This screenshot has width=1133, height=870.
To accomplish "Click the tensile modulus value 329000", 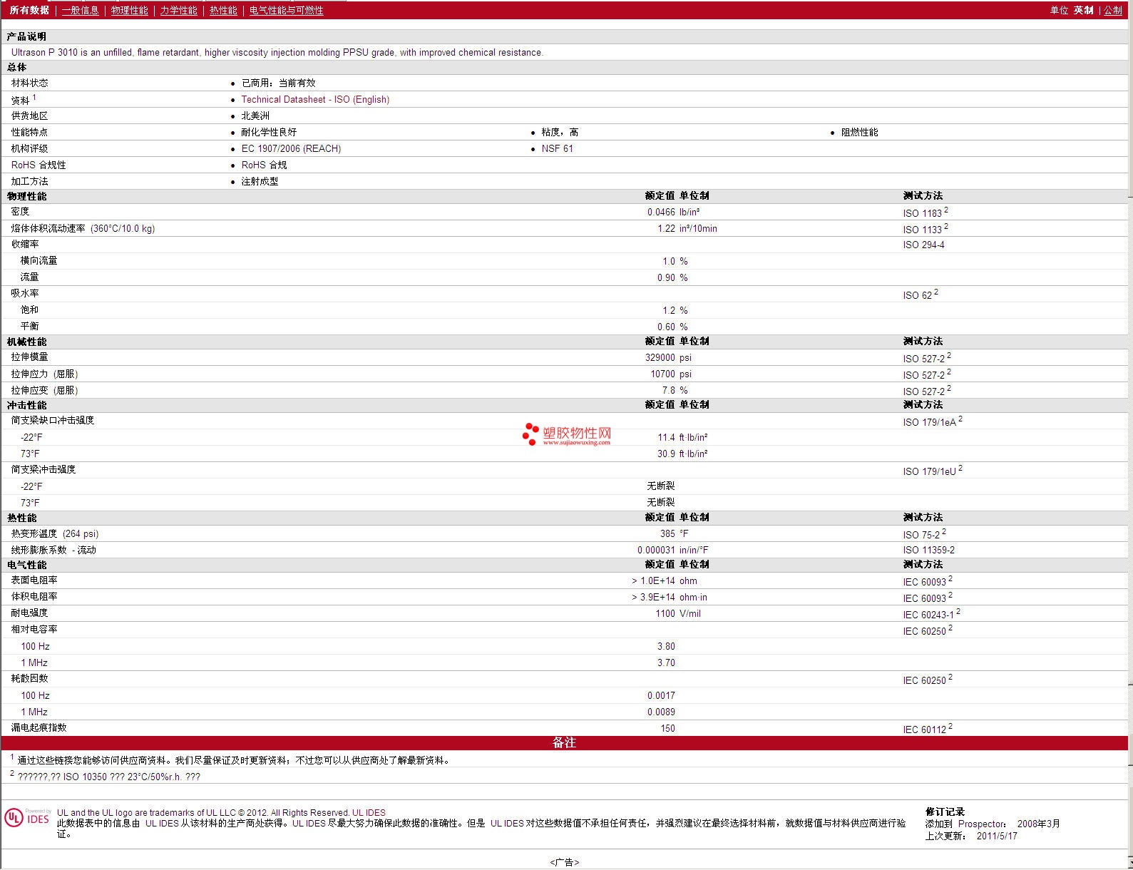I will pos(660,357).
